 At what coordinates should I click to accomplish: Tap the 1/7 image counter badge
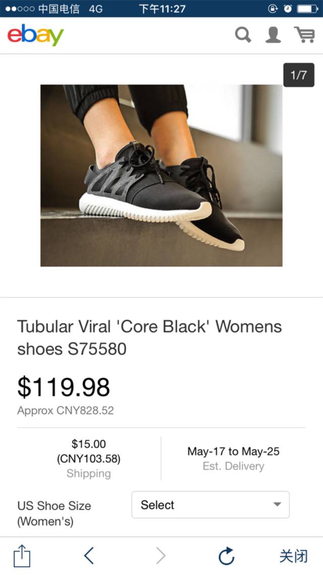[298, 75]
